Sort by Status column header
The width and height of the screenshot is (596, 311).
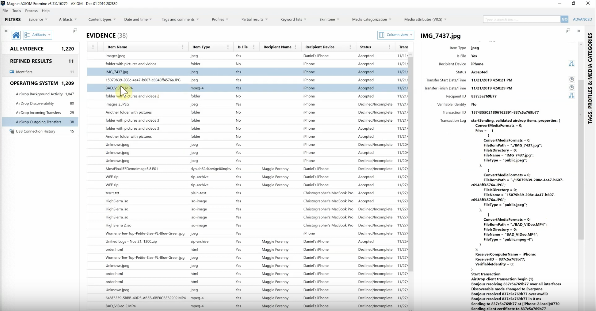pyautogui.click(x=365, y=47)
